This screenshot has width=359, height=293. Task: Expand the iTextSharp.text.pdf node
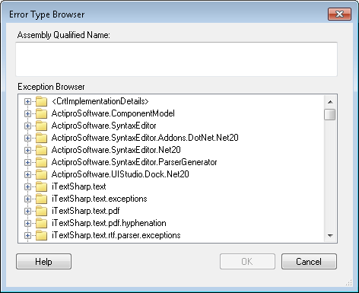[x=27, y=211]
